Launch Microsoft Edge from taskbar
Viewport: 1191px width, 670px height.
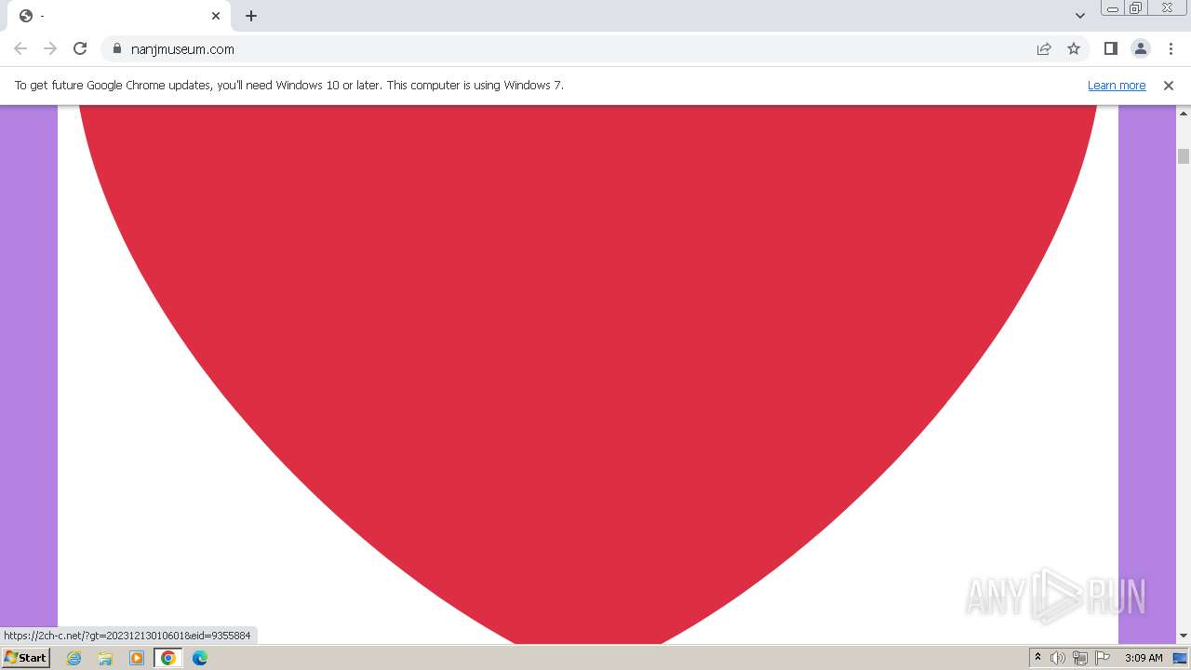coord(200,658)
